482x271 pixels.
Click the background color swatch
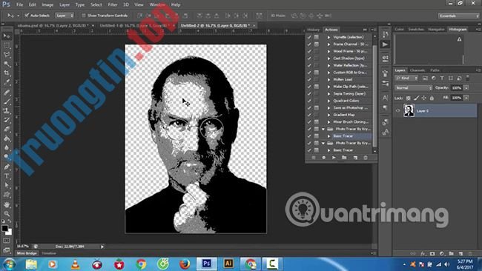[x=9, y=232]
